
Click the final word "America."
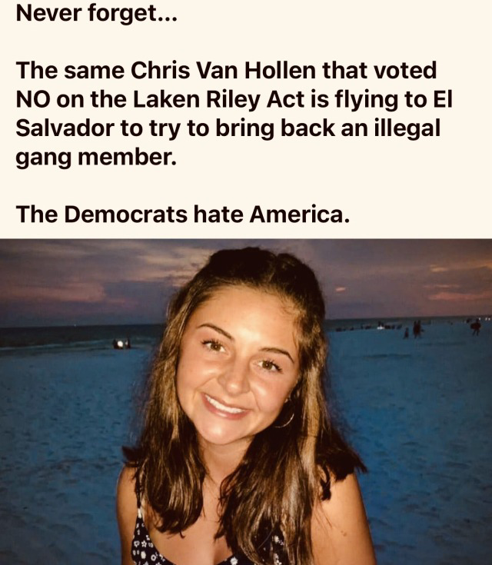pyautogui.click(x=300, y=214)
